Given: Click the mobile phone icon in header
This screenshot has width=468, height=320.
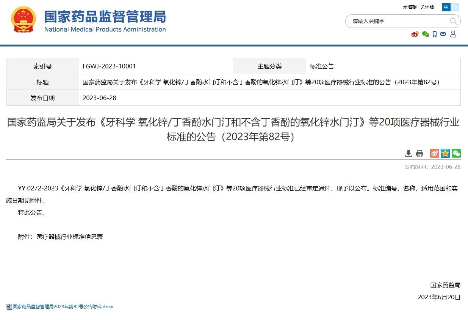Looking at the screenshot, I should [435, 34].
